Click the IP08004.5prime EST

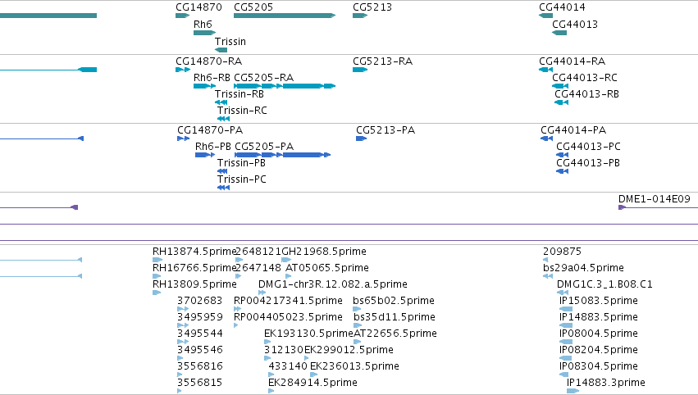coord(566,342)
